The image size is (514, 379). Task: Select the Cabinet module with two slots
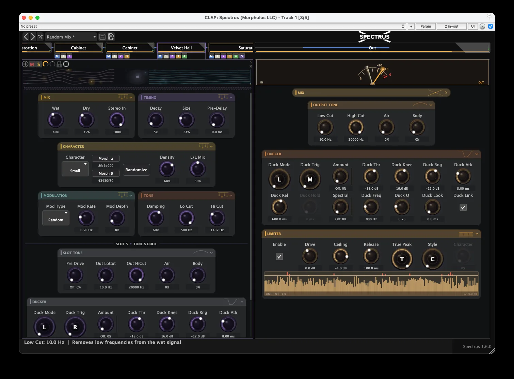click(79, 48)
